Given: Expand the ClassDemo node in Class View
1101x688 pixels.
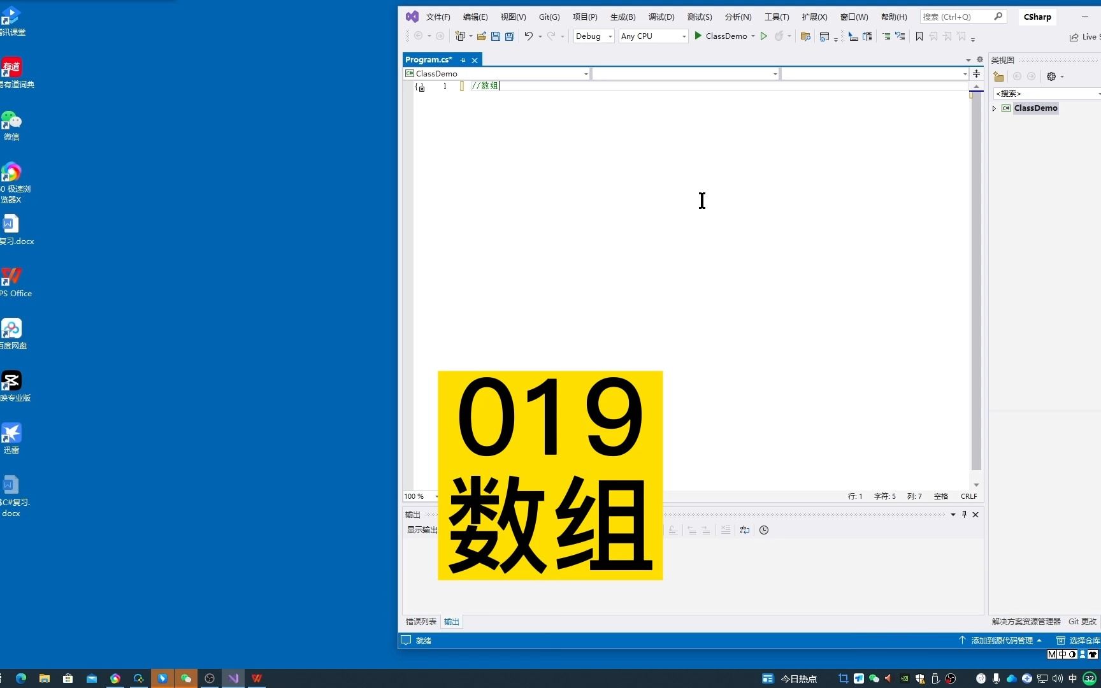Looking at the screenshot, I should coord(994,108).
